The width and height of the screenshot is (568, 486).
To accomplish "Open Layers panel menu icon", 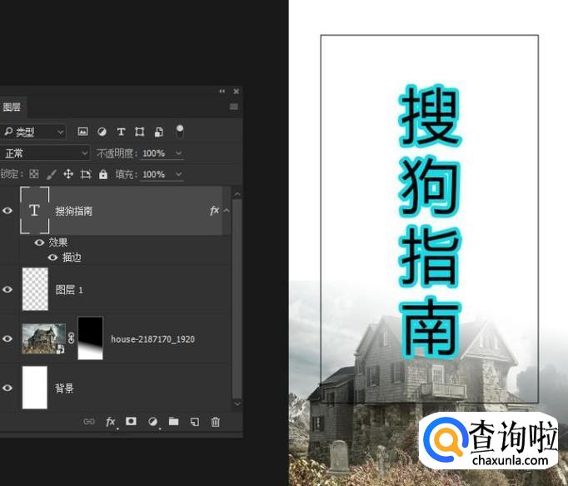I will 234,107.
